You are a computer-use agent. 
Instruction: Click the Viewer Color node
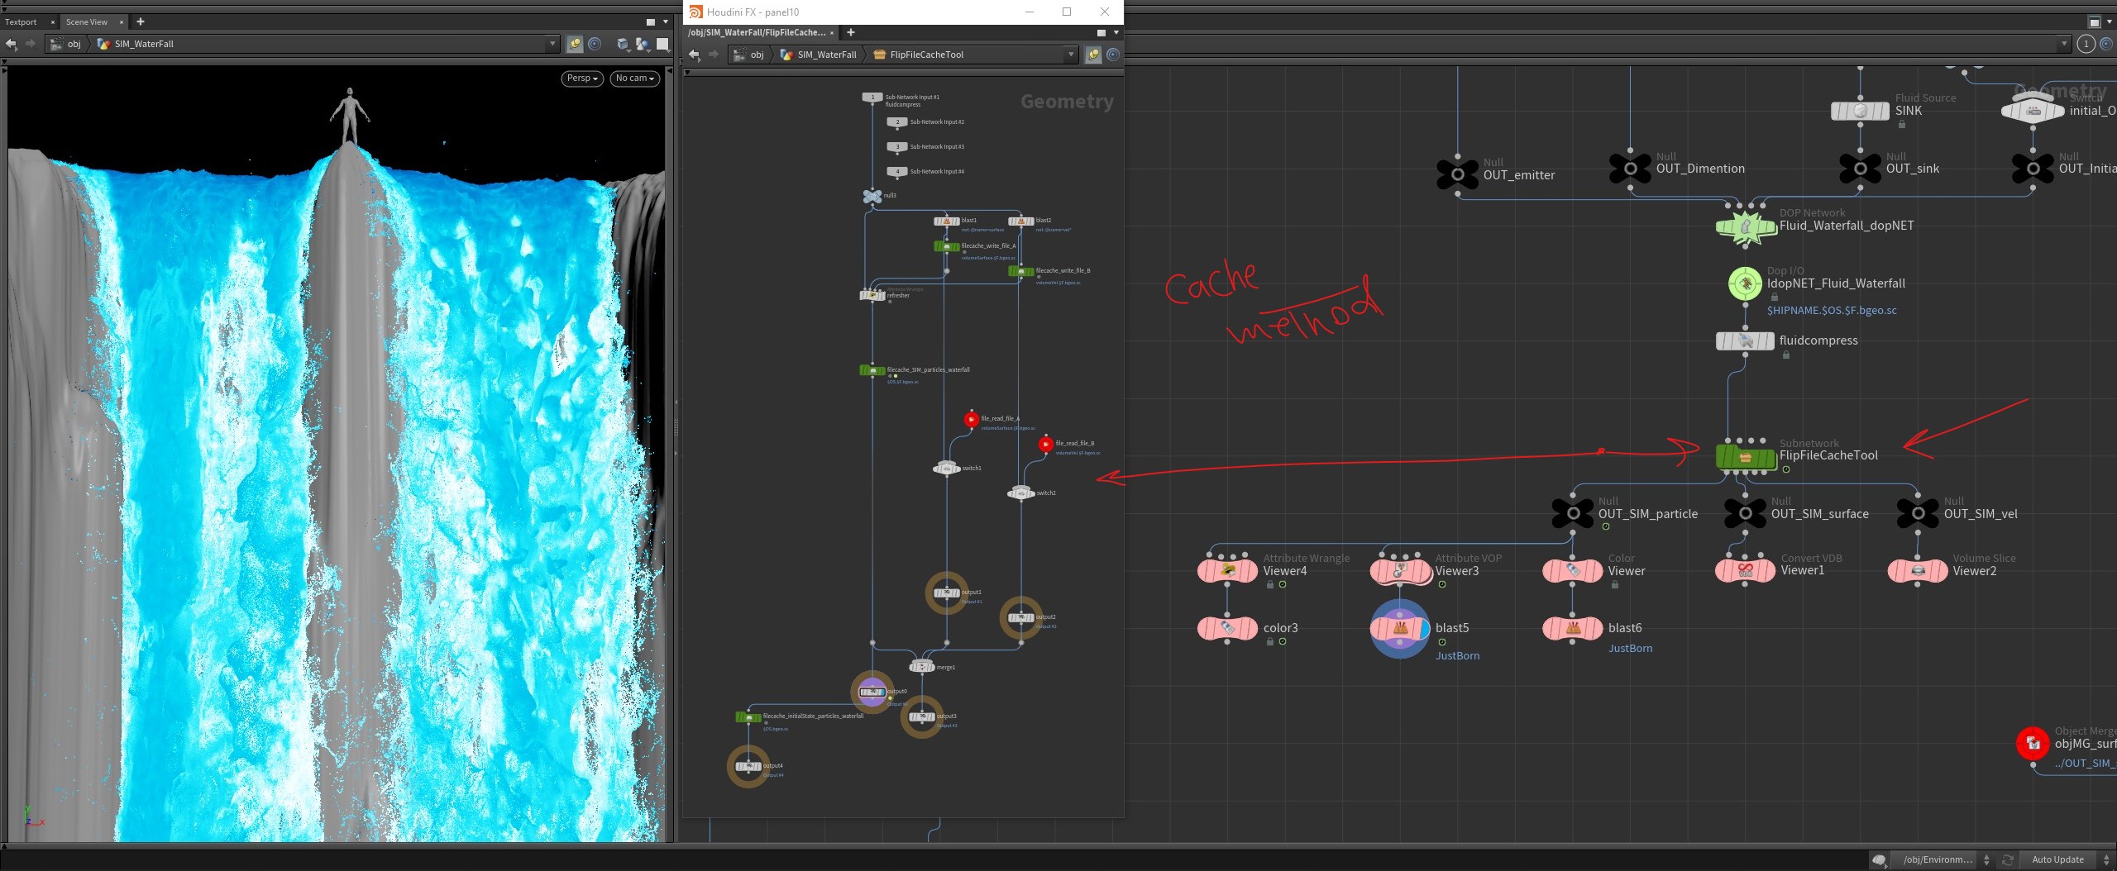[x=1572, y=571]
